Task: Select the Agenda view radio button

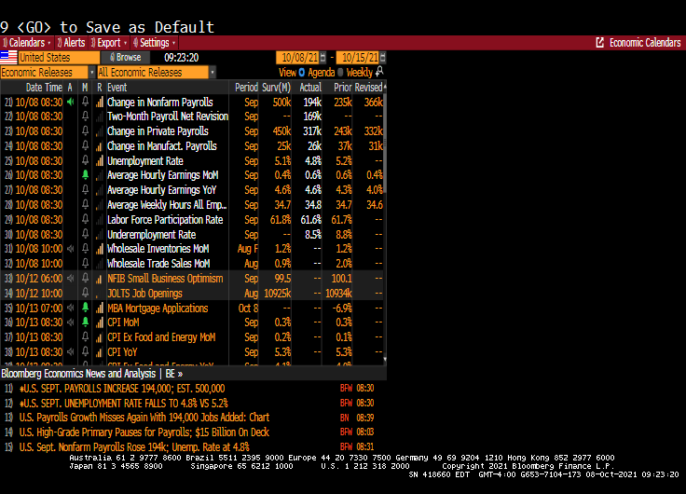Action: 302,73
